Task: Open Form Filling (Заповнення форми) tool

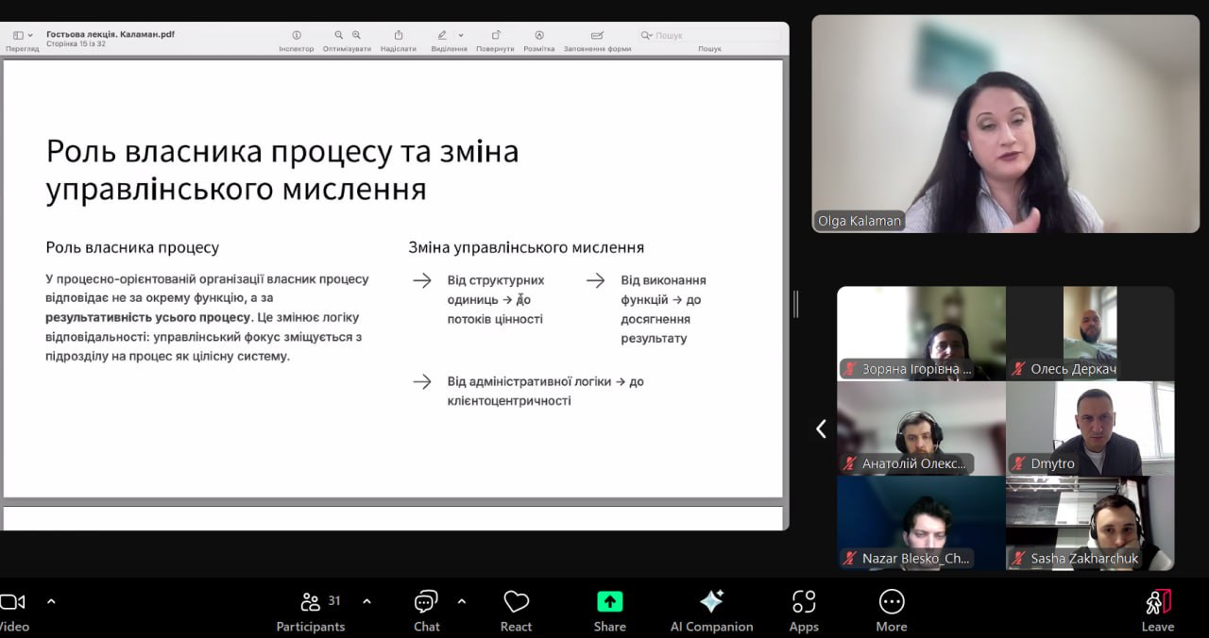Action: pyautogui.click(x=597, y=35)
